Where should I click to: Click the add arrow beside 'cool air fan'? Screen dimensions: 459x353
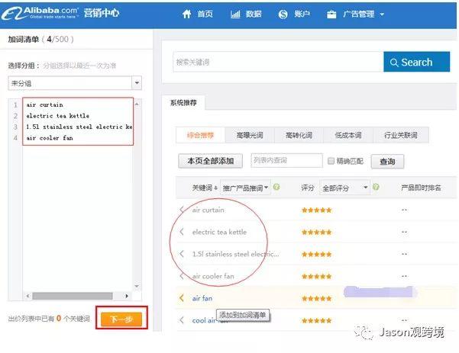pos(182,320)
